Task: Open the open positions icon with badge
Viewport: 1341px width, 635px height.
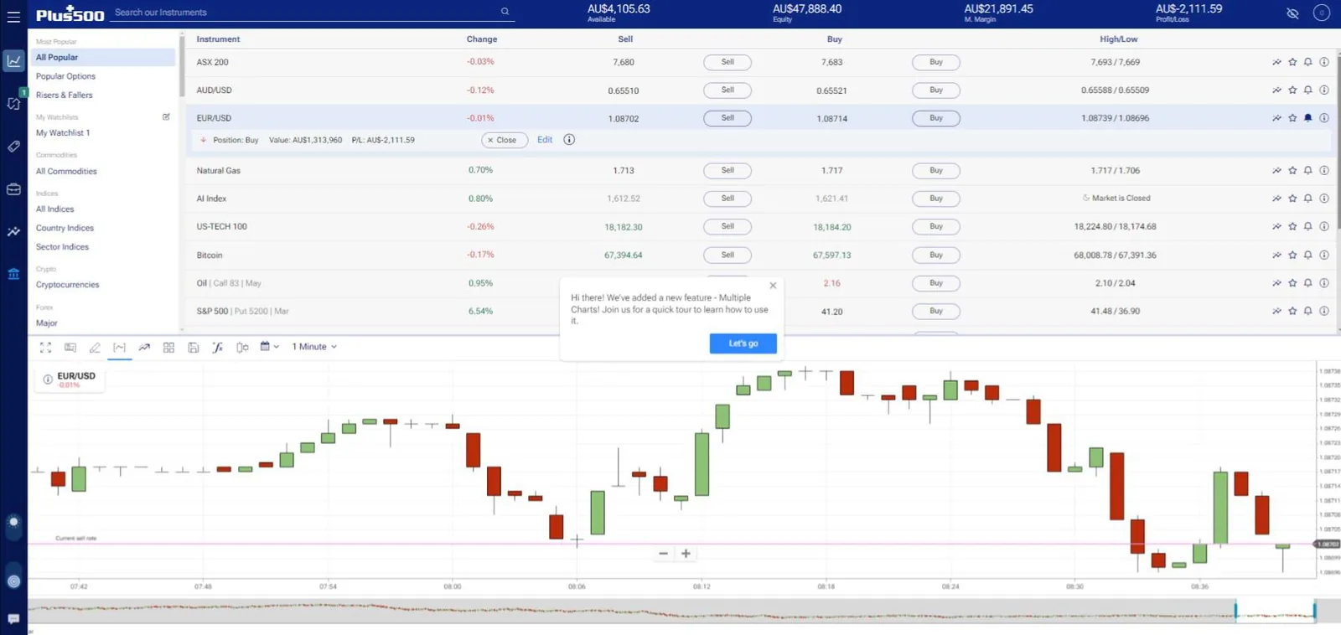Action: (13, 103)
